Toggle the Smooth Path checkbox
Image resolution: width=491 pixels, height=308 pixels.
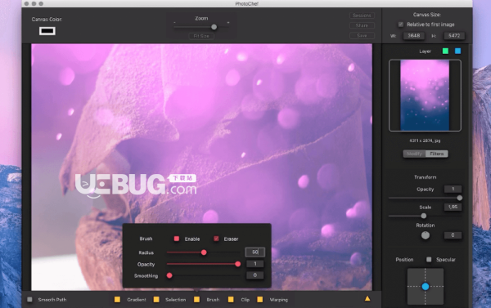[x=29, y=300]
